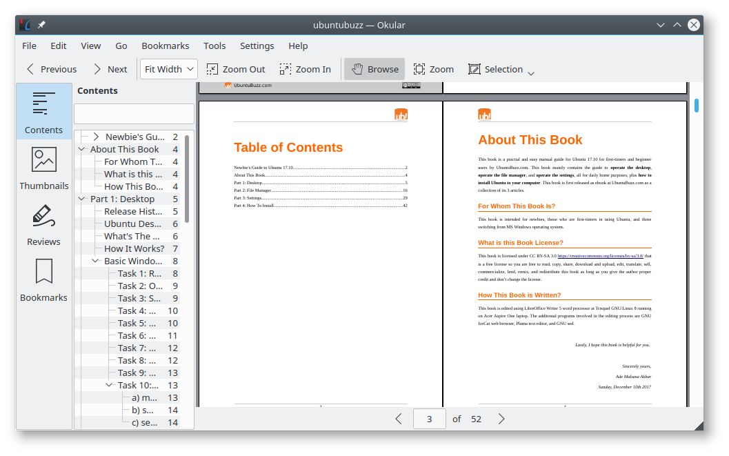Select 'How This Bo...' contents entry

[133, 187]
